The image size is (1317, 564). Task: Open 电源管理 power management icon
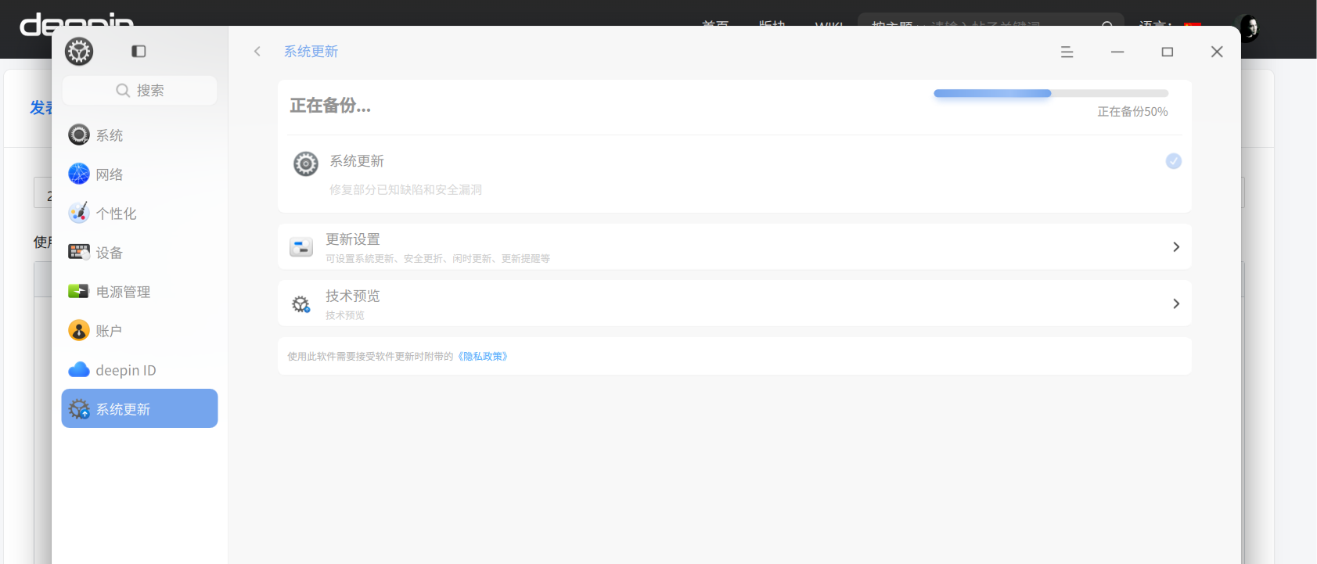79,291
